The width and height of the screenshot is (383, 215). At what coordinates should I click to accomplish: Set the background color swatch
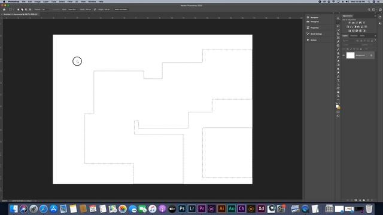coord(339,109)
